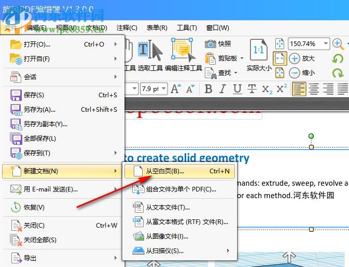349x267 pixels.
Task: Expand the 会话 submenu arrow
Action: click(116, 77)
